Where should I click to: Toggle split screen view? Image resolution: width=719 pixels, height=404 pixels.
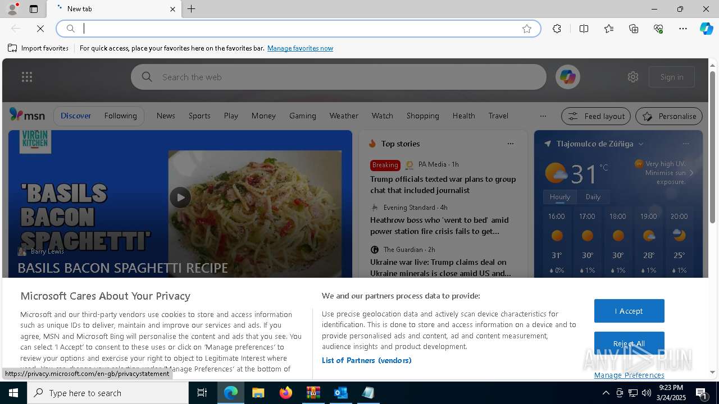pos(584,29)
